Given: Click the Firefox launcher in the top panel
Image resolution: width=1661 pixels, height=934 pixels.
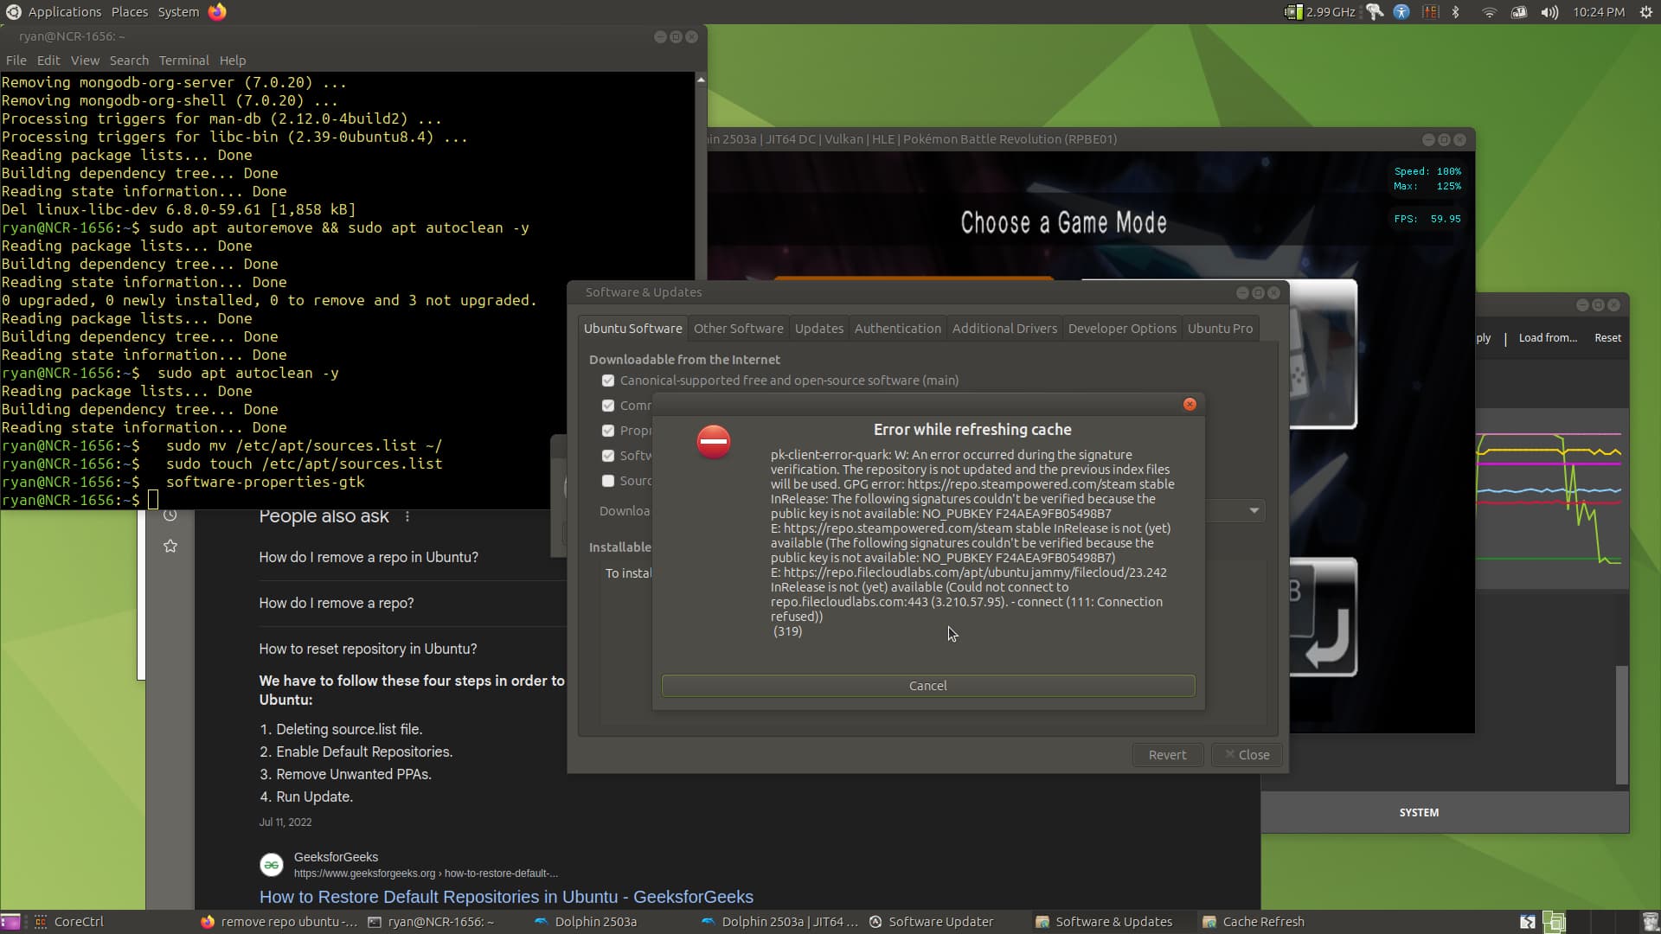Looking at the screenshot, I should [217, 12].
